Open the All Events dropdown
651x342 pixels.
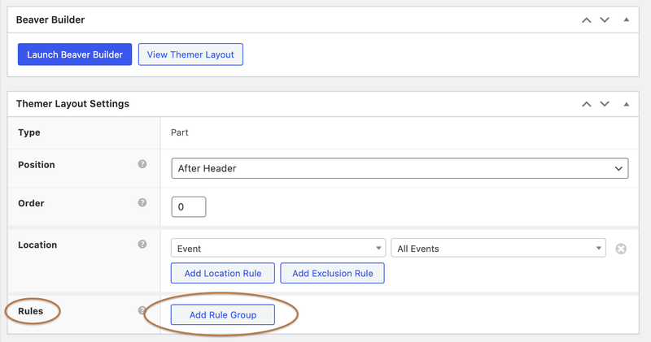[498, 249]
